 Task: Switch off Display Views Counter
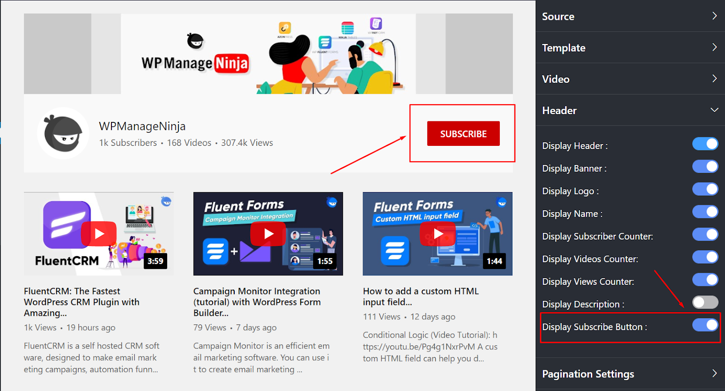[x=705, y=280]
